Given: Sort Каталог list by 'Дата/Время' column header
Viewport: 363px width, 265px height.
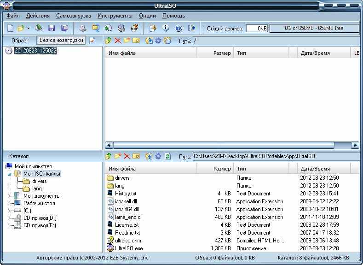Looking at the screenshot, I should (324, 169).
